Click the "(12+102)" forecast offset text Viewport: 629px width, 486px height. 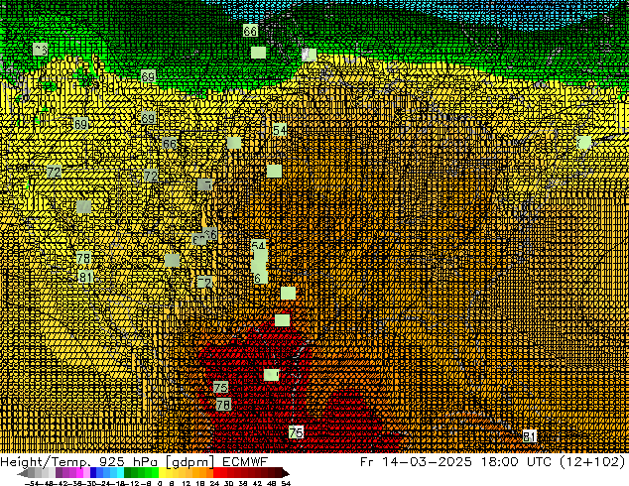593,462
